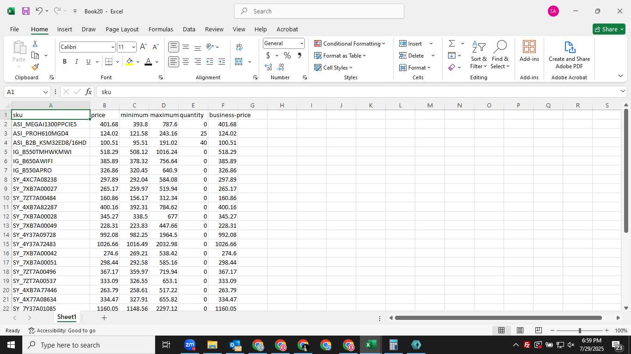Toggle Italic formatting
The image size is (631, 354).
point(76,62)
